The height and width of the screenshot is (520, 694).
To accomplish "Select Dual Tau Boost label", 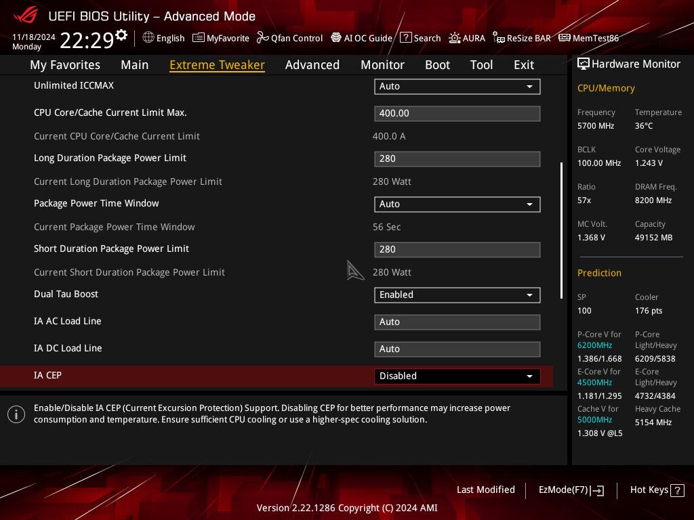I will coord(66,294).
